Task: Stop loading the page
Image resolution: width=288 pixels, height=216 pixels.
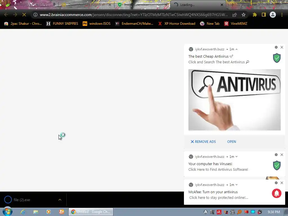Action: [24, 15]
